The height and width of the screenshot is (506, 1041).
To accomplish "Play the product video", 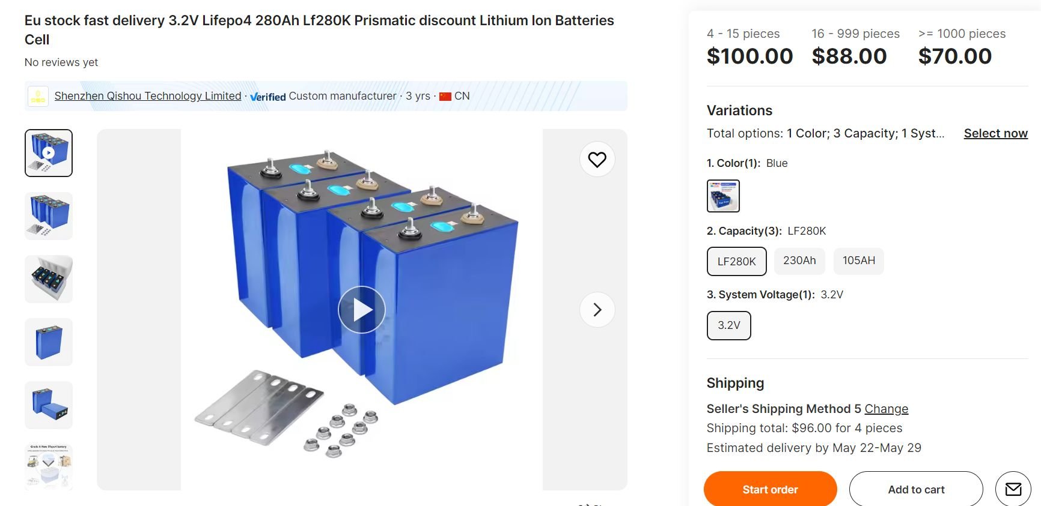I will [361, 310].
